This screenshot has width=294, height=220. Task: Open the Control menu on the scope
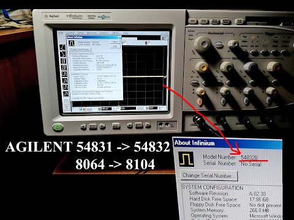[70, 32]
